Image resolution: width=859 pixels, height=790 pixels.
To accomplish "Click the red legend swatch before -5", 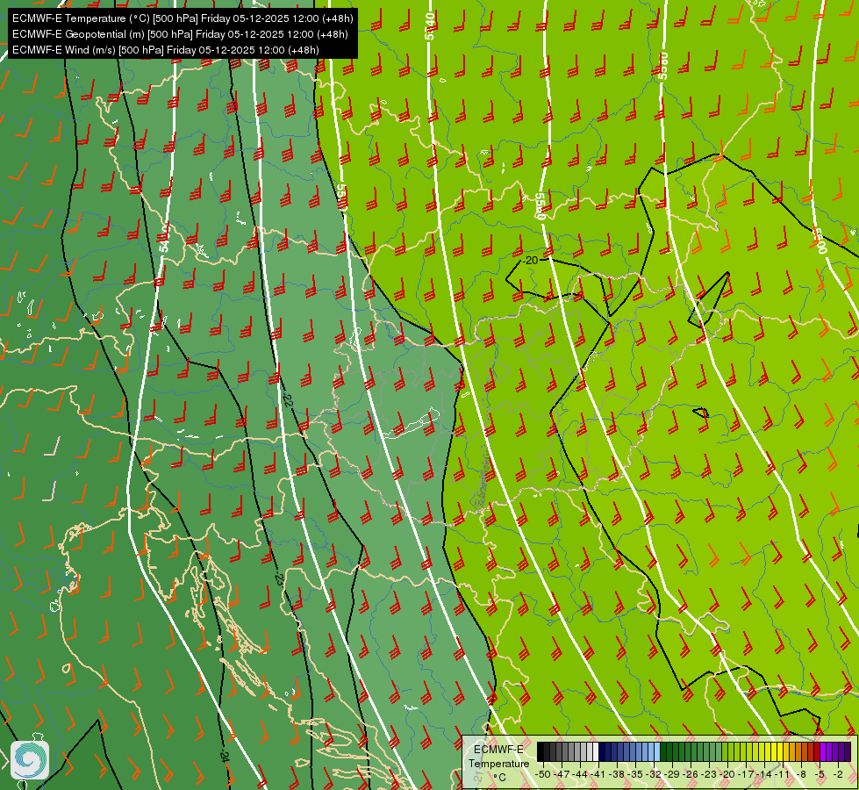I will (817, 751).
